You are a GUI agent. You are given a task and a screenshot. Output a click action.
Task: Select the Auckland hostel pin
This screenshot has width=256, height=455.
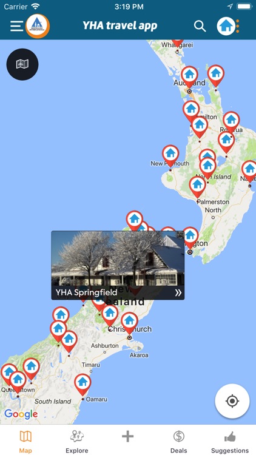(x=189, y=76)
